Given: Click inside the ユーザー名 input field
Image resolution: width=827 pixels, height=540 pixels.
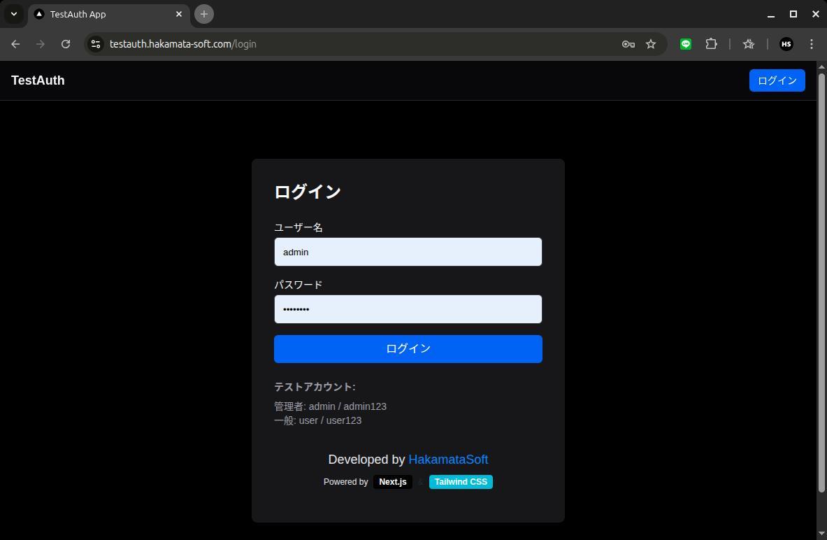Looking at the screenshot, I should point(408,252).
